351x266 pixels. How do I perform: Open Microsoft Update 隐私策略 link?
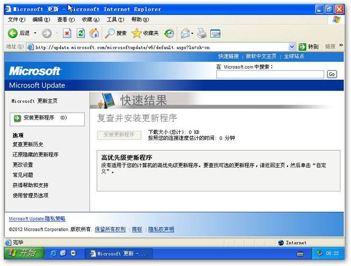37,219
